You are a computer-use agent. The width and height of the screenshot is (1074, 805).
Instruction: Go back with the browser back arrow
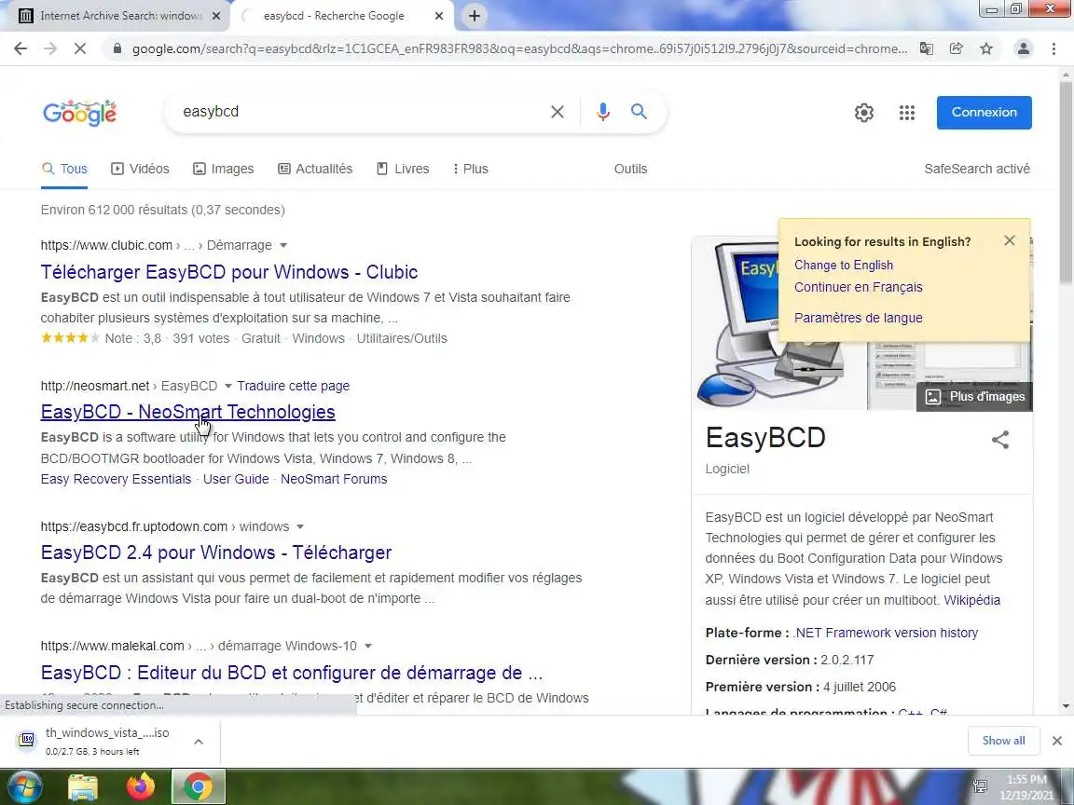tap(21, 48)
